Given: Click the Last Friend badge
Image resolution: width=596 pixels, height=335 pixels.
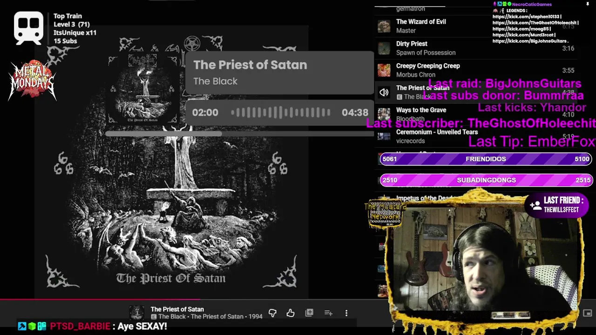Looking at the screenshot, I should tap(556, 205).
